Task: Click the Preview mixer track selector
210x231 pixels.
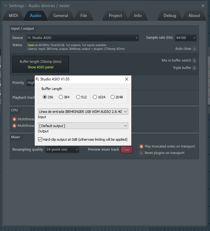Action: (127, 150)
